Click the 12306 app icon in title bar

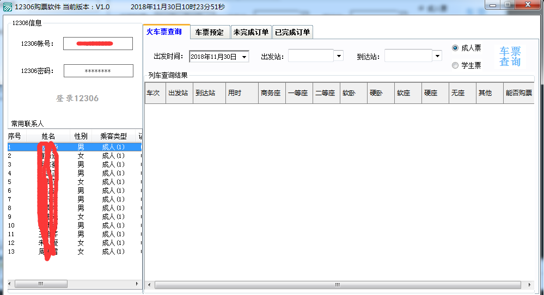(7, 7)
